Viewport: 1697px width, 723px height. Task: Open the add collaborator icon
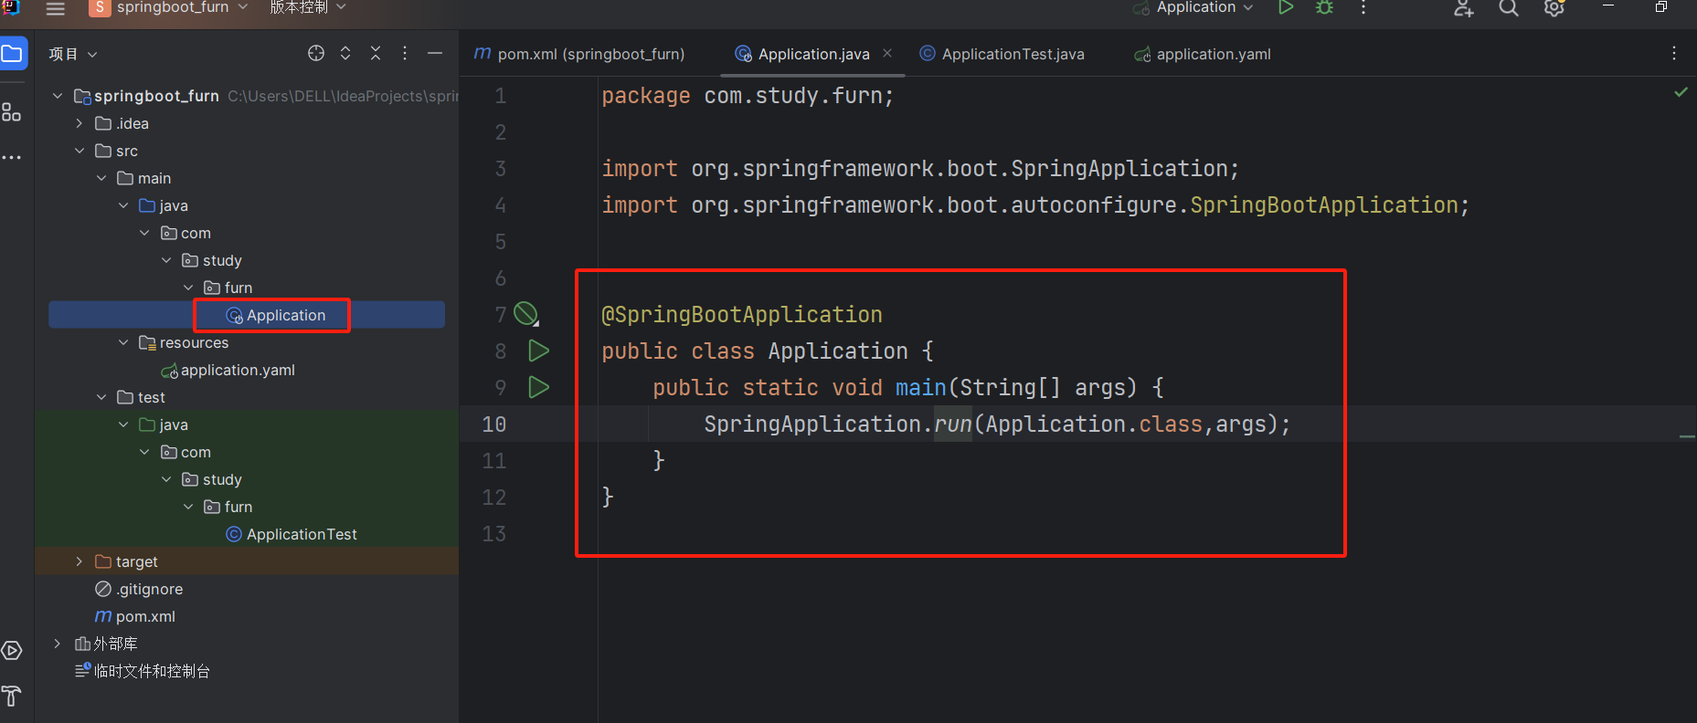click(x=1464, y=8)
